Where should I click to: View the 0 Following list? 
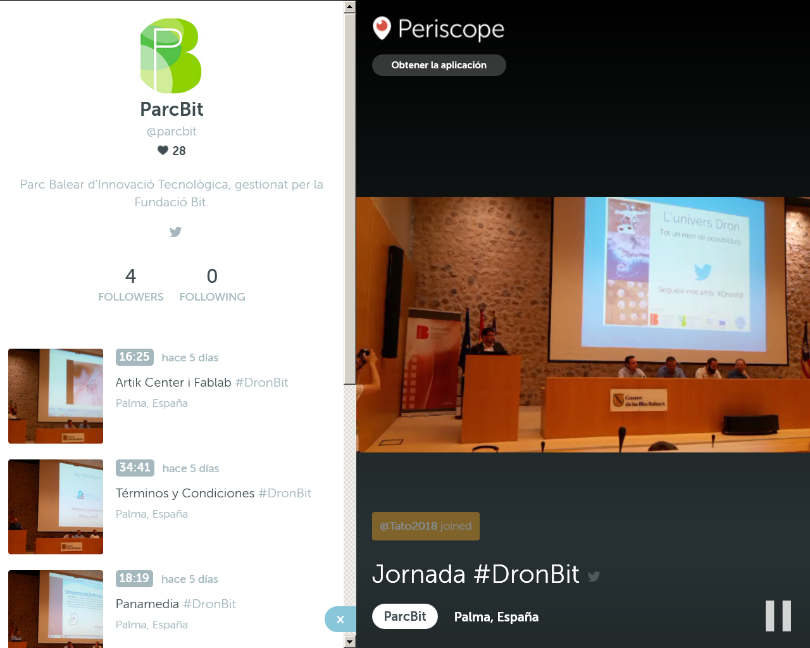tap(212, 284)
